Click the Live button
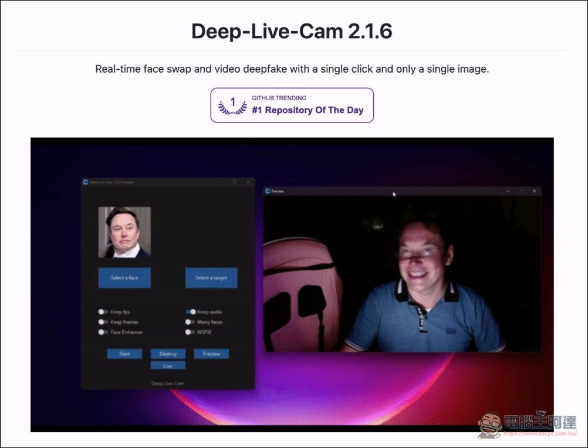 click(168, 365)
